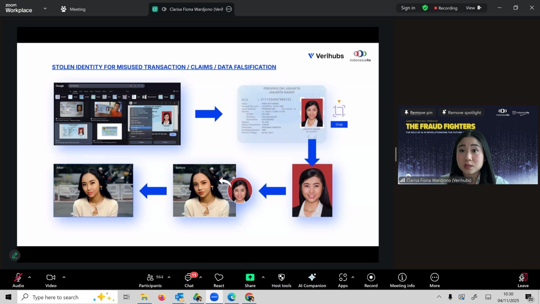Open the View menu
The height and width of the screenshot is (304, 540).
[x=473, y=8]
